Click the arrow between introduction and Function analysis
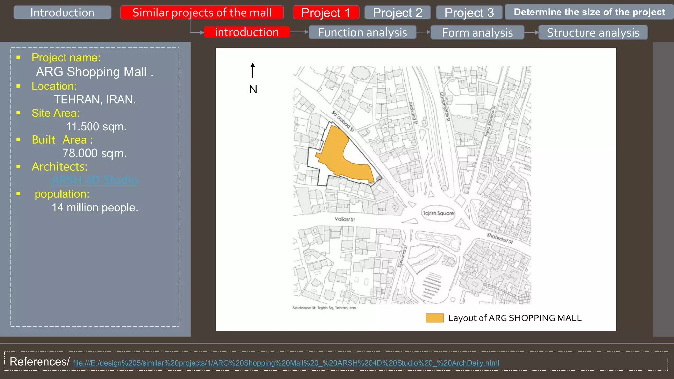674x379 pixels. (x=299, y=32)
